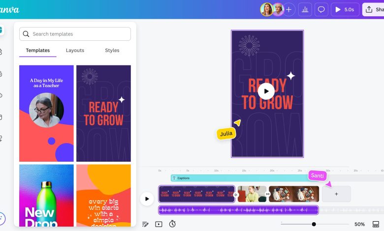This screenshot has width=384, height=231.
Task: Click the timer stopwatch icon
Action: point(172,224)
